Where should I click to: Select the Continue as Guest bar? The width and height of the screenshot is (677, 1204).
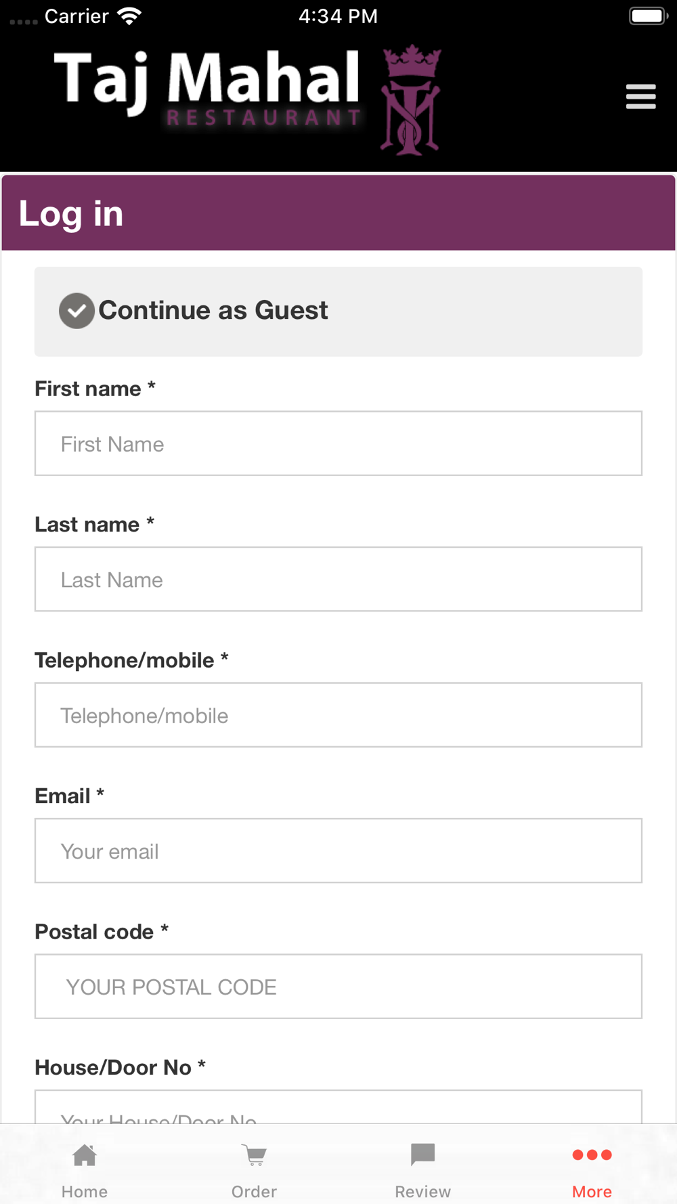pyautogui.click(x=338, y=311)
